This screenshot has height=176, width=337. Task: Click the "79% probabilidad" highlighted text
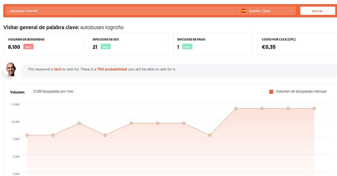point(112,69)
